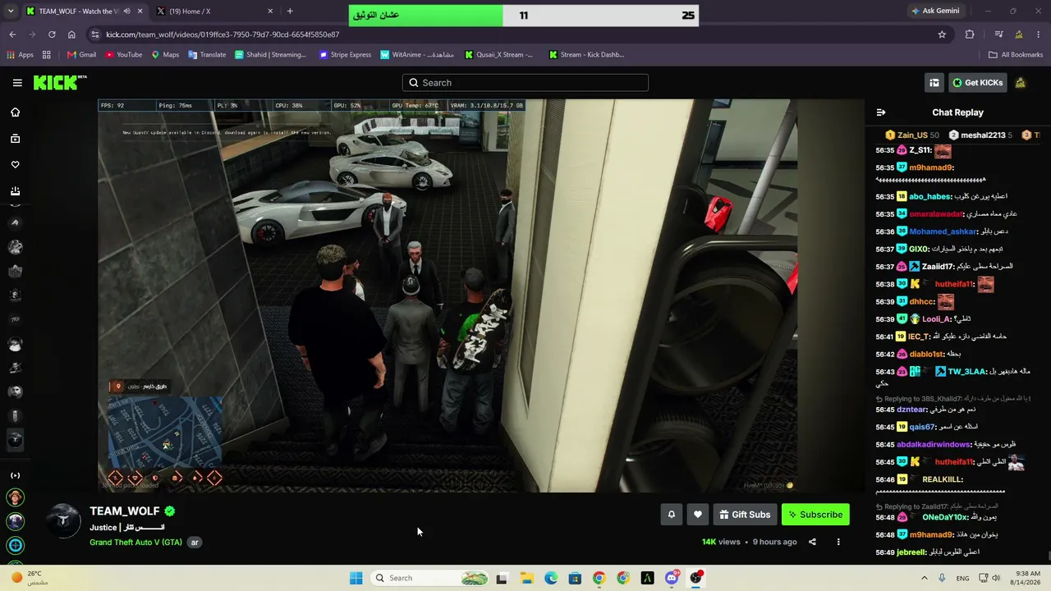Open the video three-dot options menu
The height and width of the screenshot is (591, 1051).
coord(838,542)
